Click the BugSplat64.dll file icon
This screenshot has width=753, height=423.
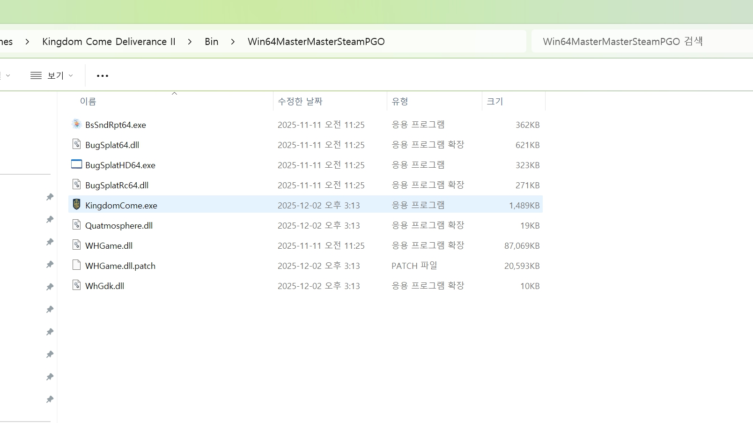click(76, 144)
